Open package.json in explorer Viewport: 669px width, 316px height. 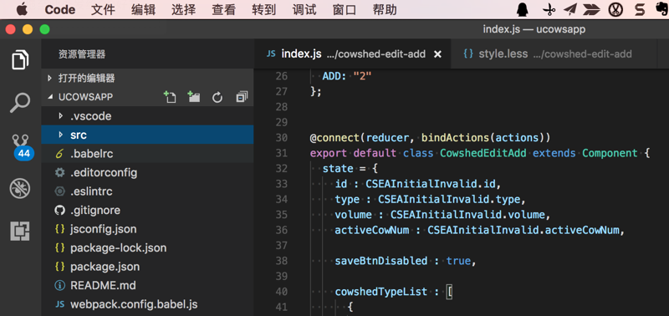pyautogui.click(x=105, y=267)
